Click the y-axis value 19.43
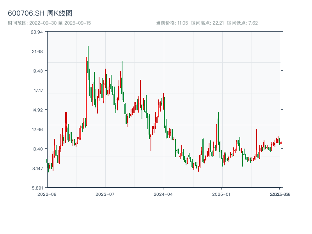 pos(37,71)
